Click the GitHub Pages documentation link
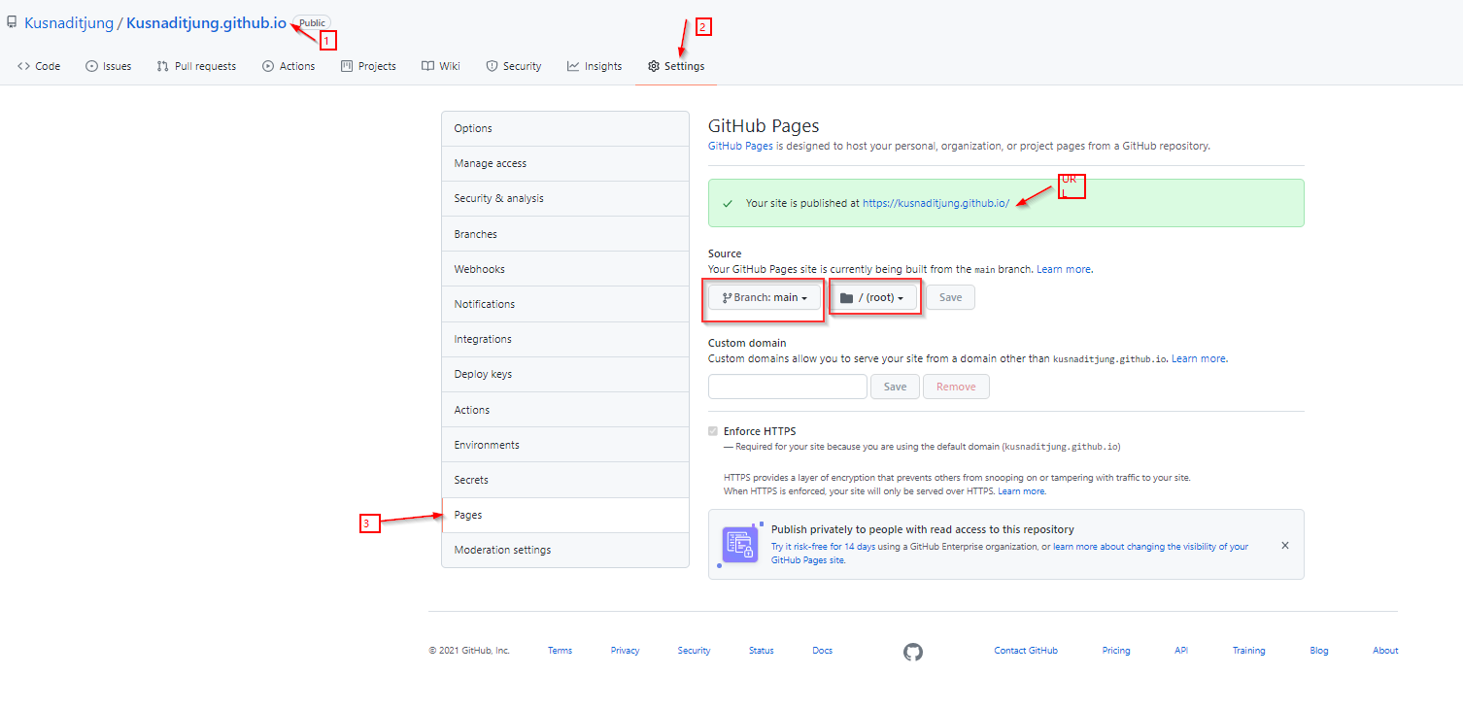The image size is (1463, 708). [x=740, y=146]
